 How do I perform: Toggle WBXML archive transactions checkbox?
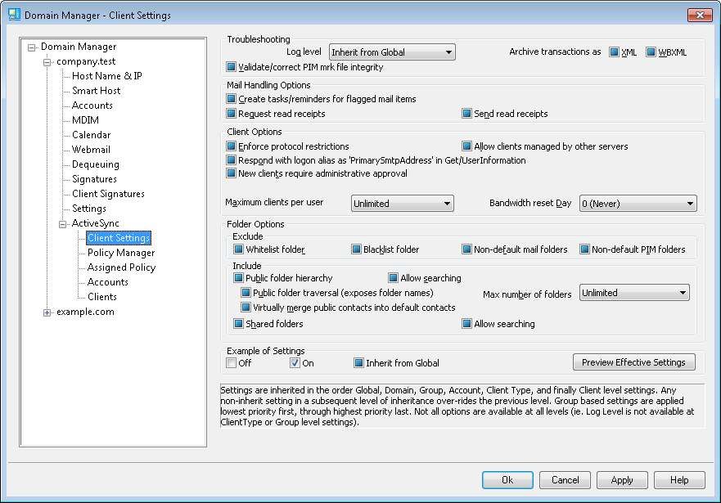651,52
